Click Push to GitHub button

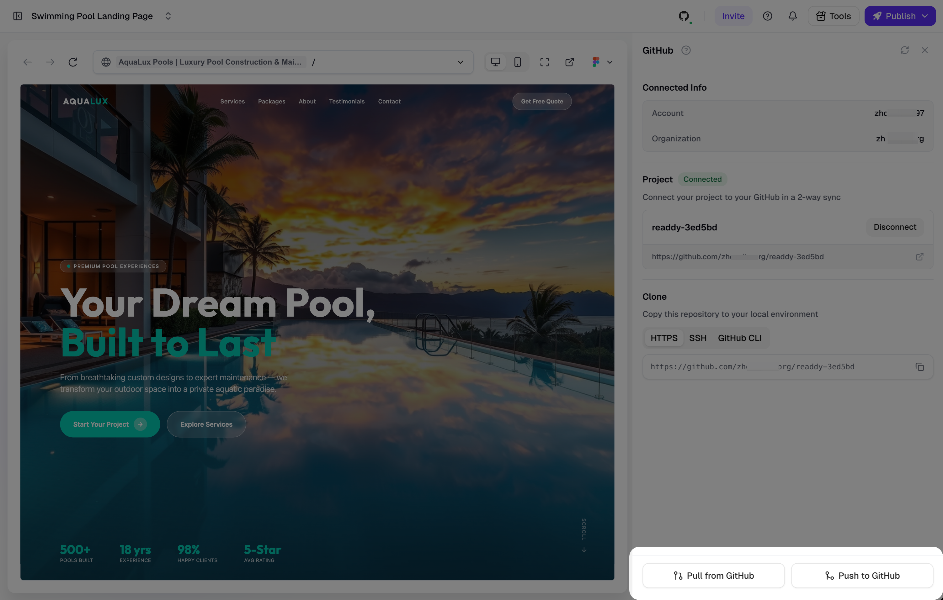point(862,575)
